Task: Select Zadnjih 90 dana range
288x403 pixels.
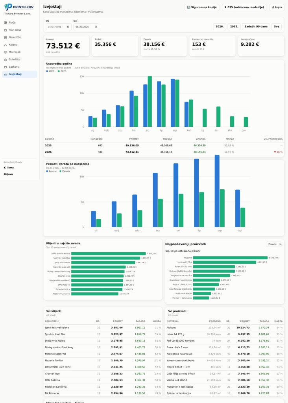Action: pyautogui.click(x=256, y=26)
